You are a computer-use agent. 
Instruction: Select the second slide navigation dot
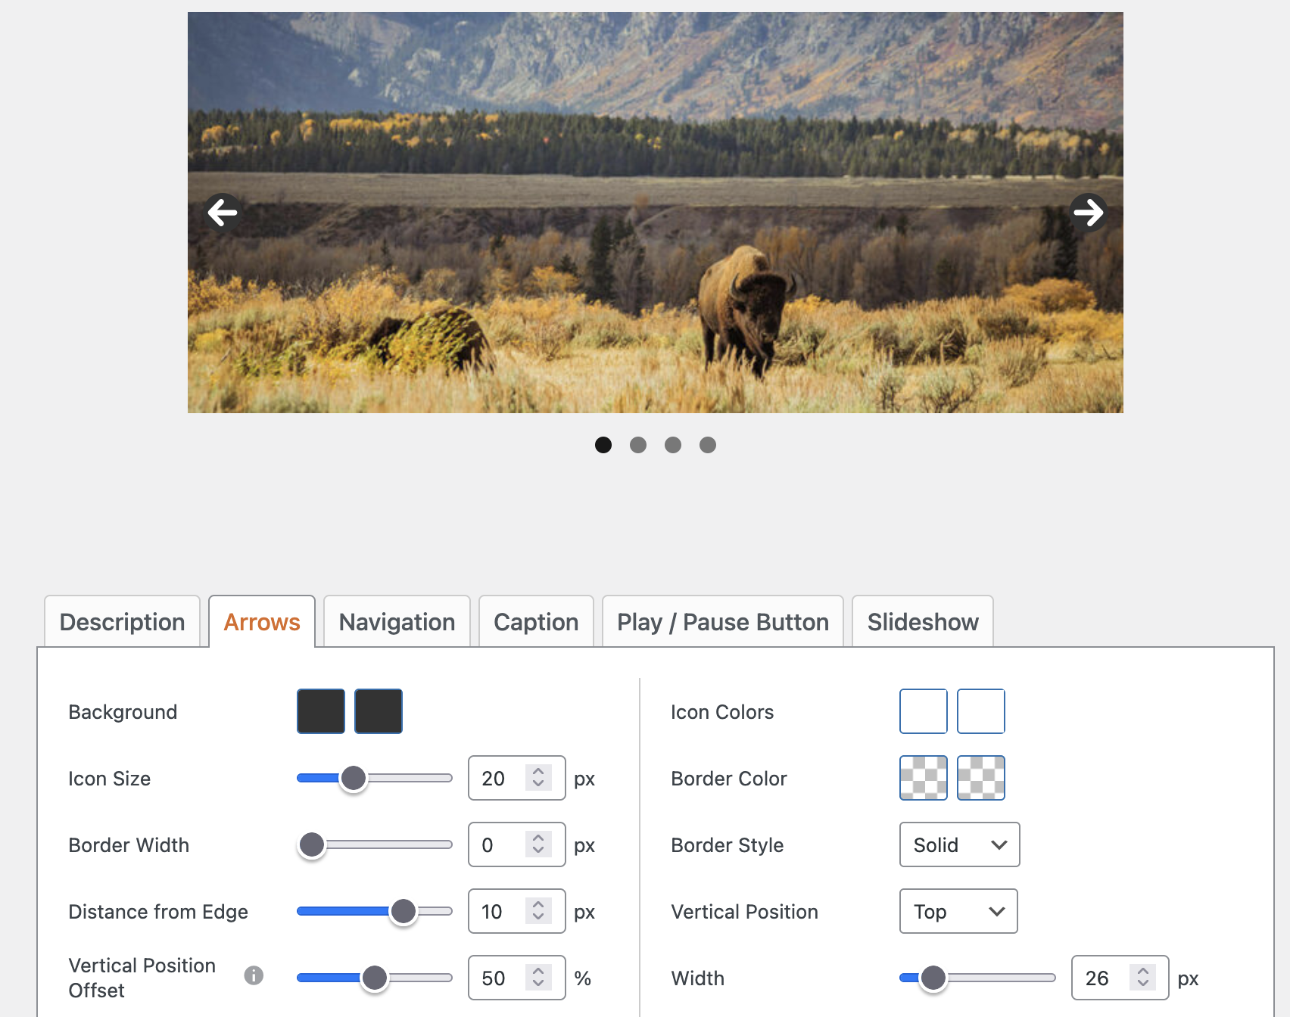[x=638, y=445]
